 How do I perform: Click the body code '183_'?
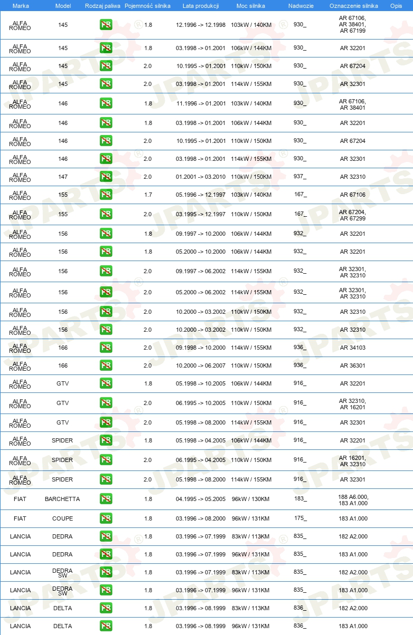pyautogui.click(x=300, y=498)
